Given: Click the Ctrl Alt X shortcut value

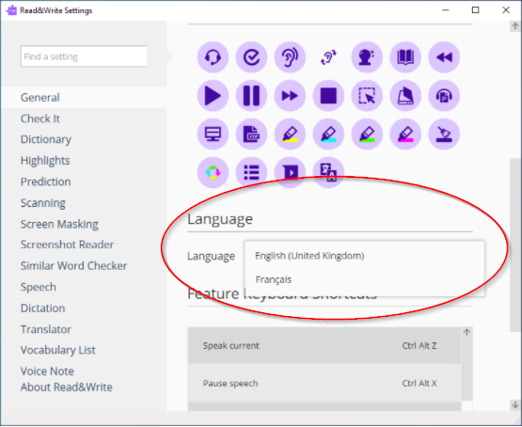Looking at the screenshot, I should [419, 384].
